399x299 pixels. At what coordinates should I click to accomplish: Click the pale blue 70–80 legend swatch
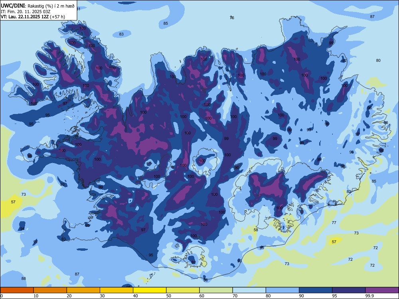tap(249, 290)
